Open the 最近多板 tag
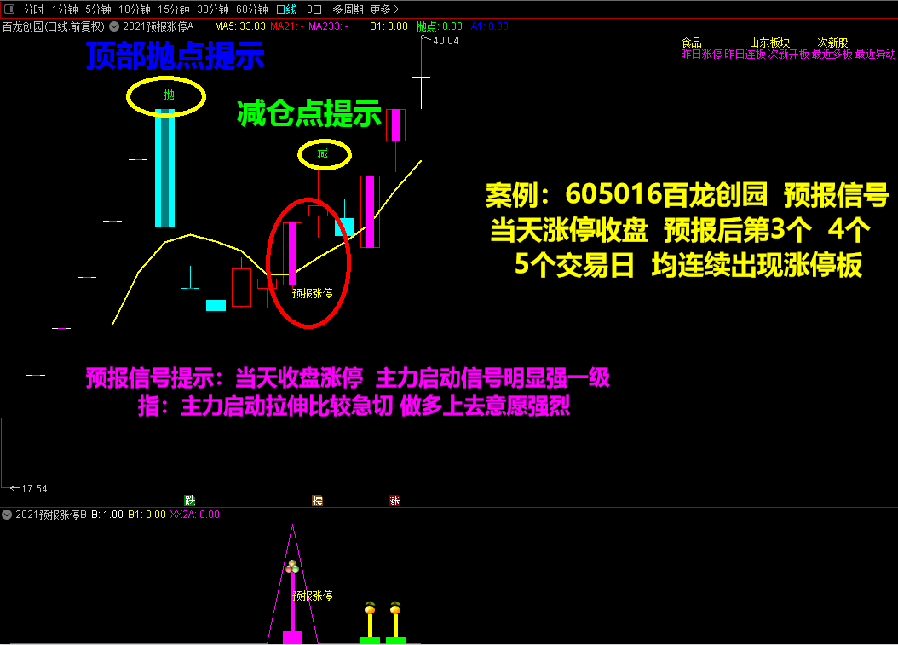The height and width of the screenshot is (645, 898). (x=832, y=54)
